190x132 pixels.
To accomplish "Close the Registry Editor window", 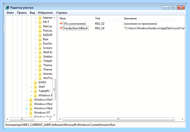I will point(181,8).
